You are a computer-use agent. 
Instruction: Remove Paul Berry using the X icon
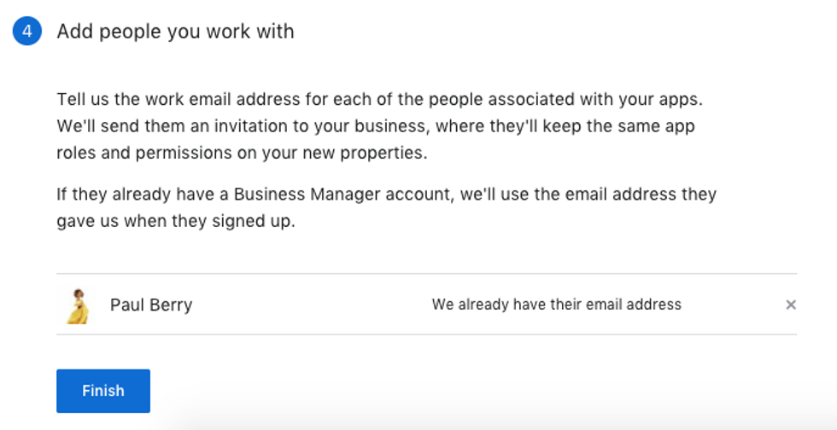click(x=791, y=305)
